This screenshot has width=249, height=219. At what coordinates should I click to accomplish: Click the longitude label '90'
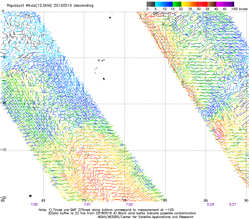click(246, 200)
